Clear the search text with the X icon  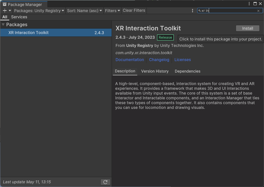pos(258,11)
